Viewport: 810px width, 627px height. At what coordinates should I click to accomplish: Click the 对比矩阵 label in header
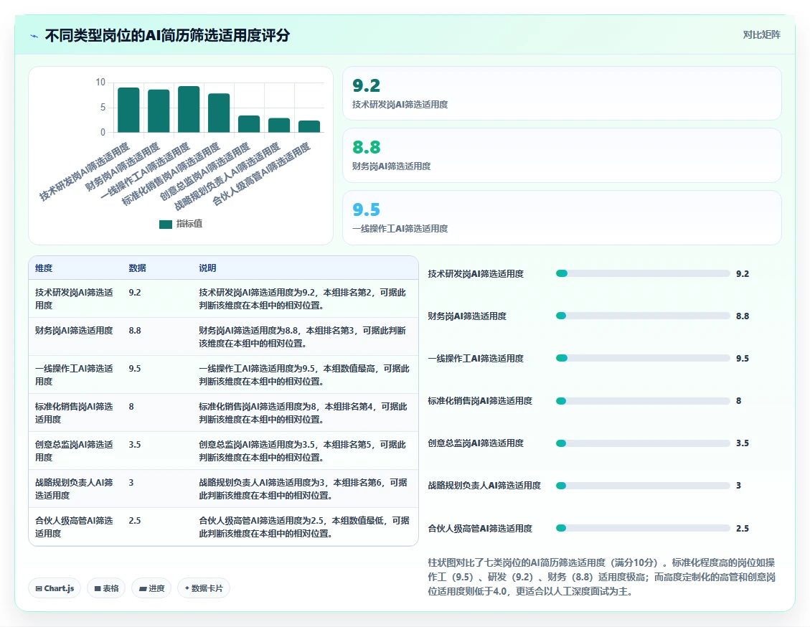pyautogui.click(x=761, y=34)
